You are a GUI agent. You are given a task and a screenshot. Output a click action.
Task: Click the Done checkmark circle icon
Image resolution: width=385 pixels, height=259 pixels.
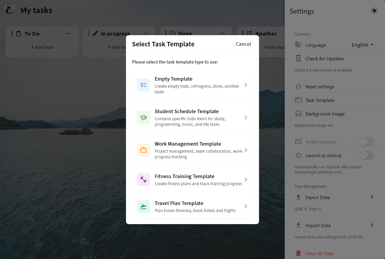tap(172, 34)
